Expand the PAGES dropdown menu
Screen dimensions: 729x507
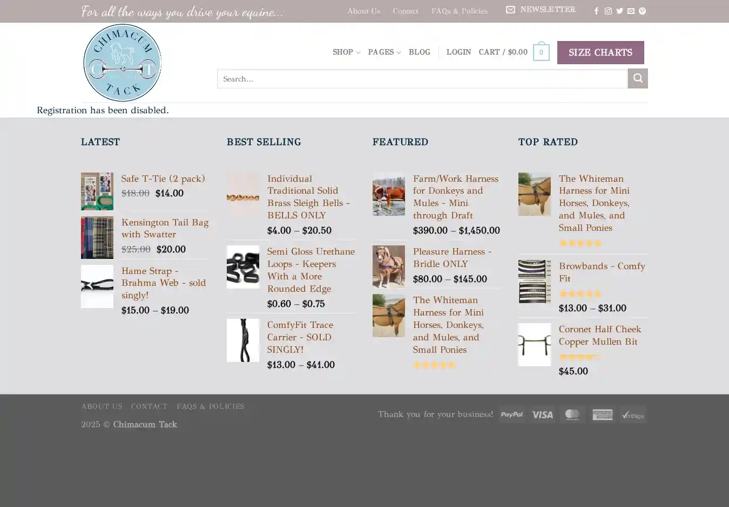384,52
